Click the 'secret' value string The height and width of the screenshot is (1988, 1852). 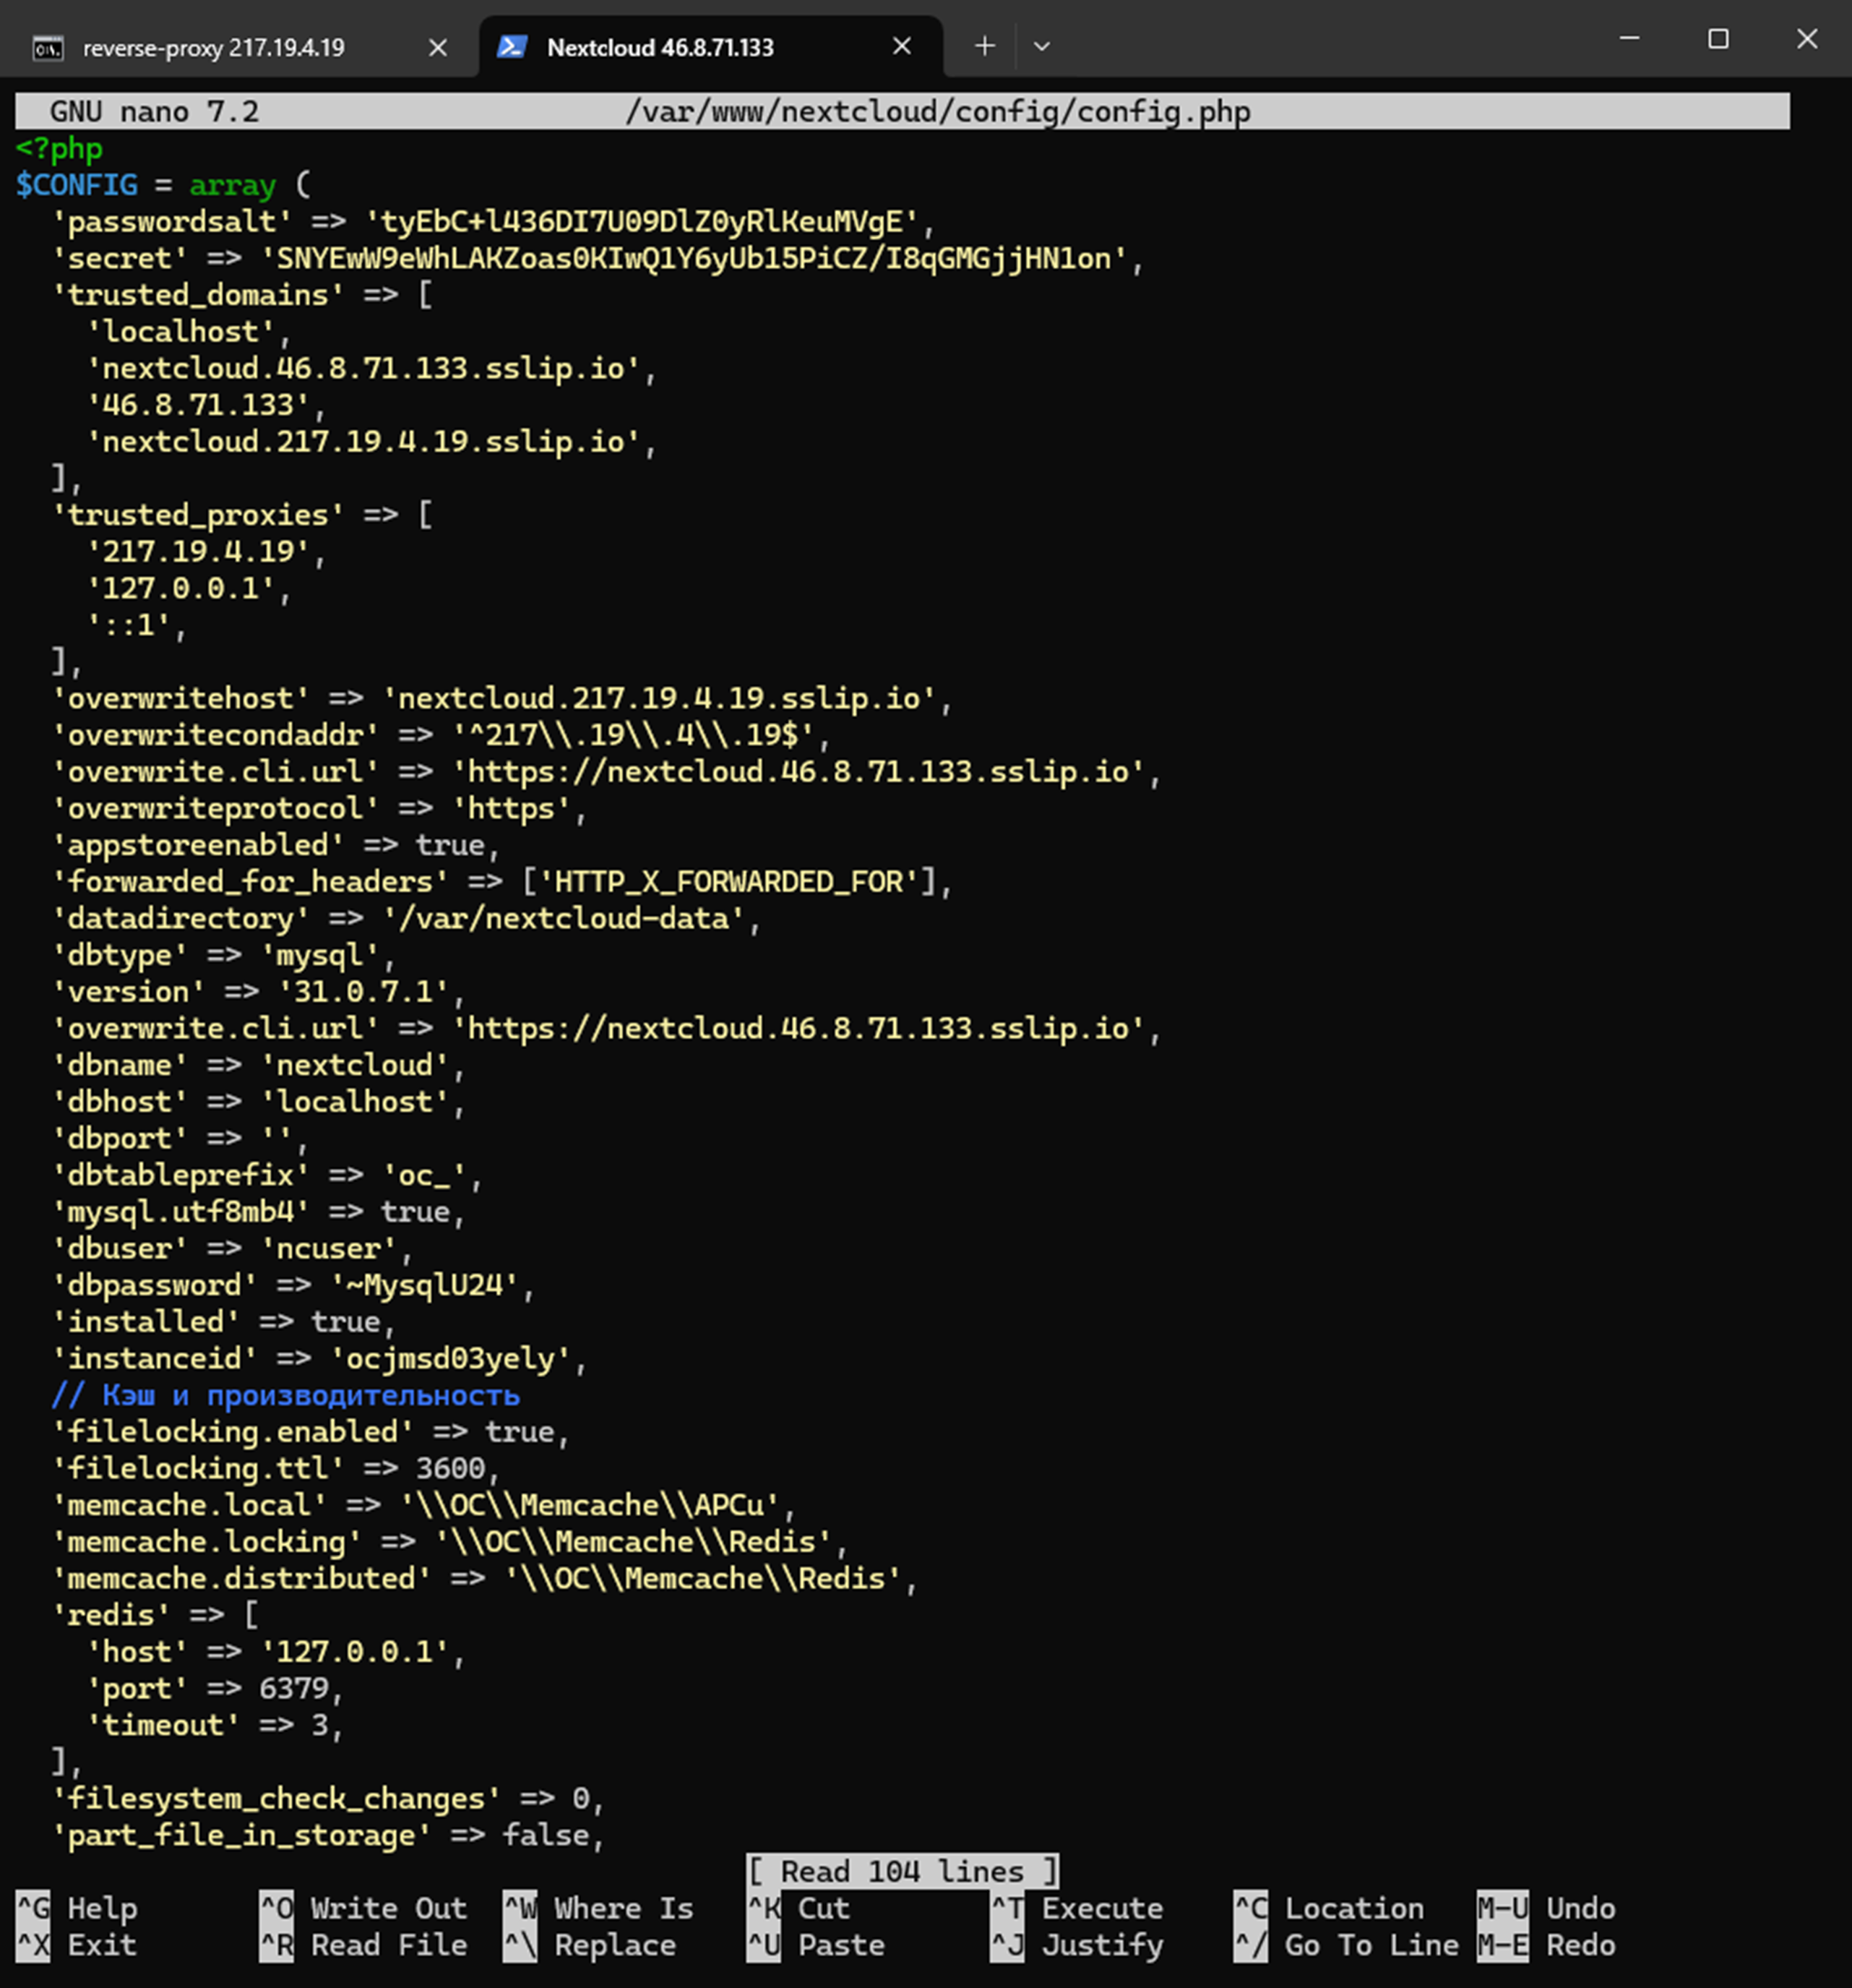pos(694,258)
